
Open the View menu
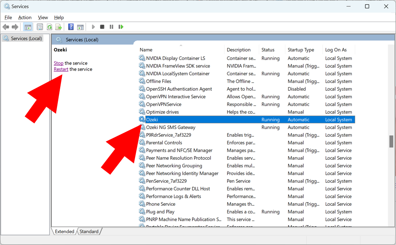click(43, 17)
